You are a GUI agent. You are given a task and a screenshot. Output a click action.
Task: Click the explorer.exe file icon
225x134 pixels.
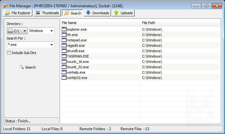point(64,29)
